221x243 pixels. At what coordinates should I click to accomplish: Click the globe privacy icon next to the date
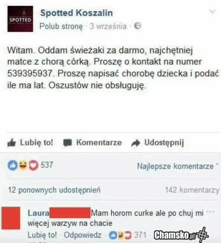tap(137, 26)
